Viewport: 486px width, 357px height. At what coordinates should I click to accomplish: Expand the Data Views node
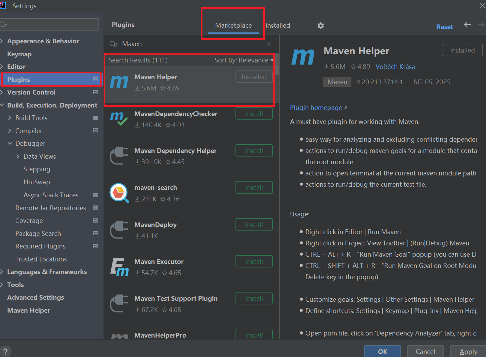point(18,156)
